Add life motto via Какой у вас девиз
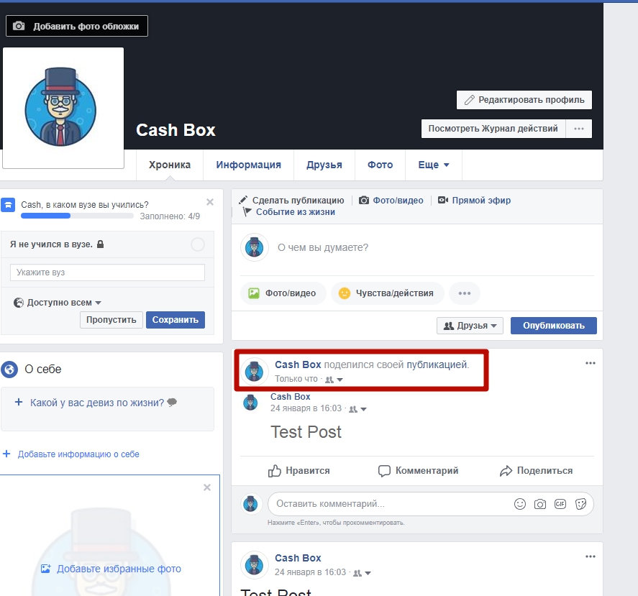 pyautogui.click(x=97, y=403)
